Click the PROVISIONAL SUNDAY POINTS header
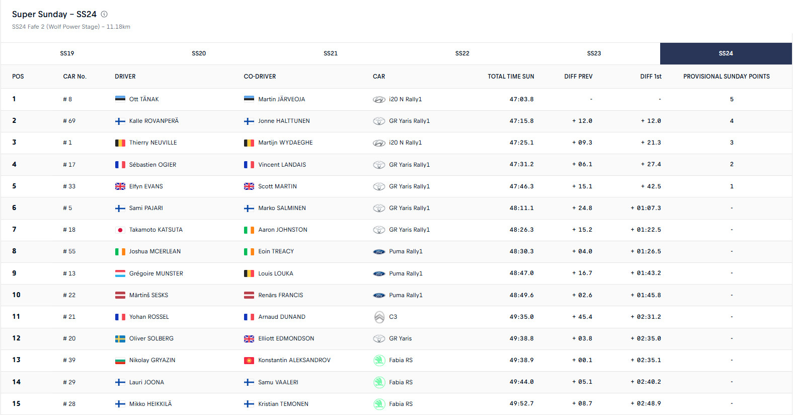793x415 pixels. pos(727,77)
